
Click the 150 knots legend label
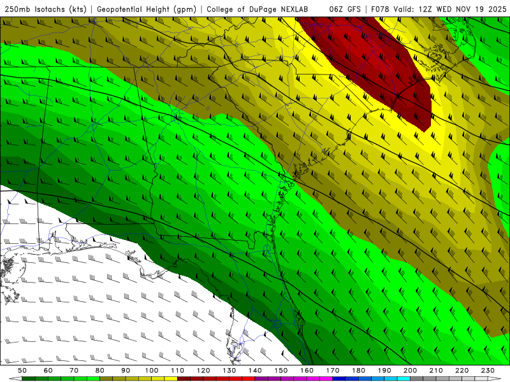pyautogui.click(x=281, y=371)
